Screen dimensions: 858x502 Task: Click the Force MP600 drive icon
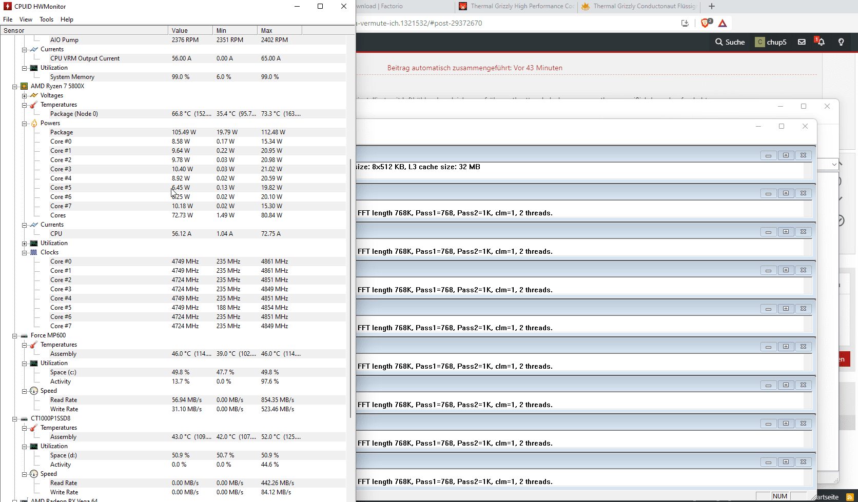tap(24, 335)
